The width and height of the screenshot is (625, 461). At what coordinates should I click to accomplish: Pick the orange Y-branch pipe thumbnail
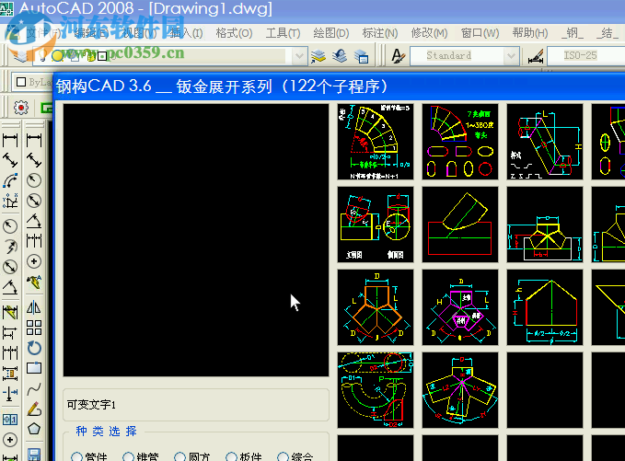click(376, 307)
